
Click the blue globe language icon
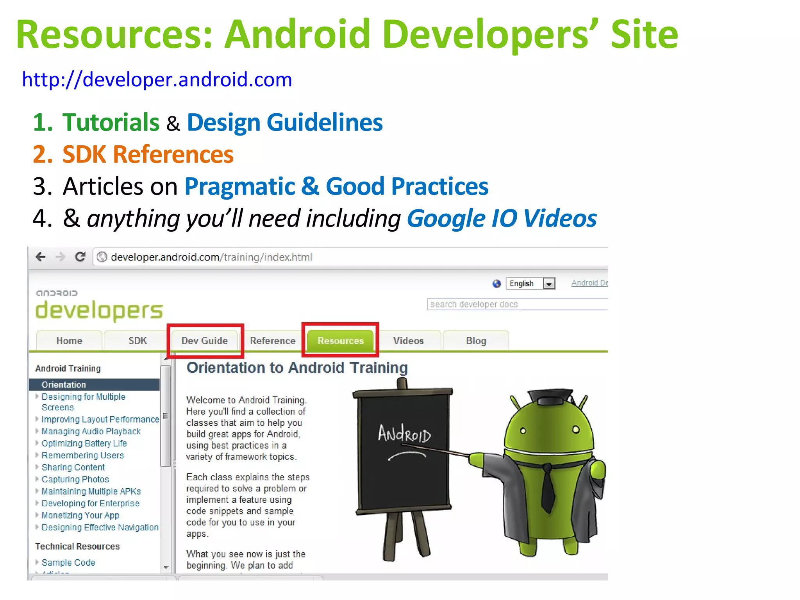point(496,284)
